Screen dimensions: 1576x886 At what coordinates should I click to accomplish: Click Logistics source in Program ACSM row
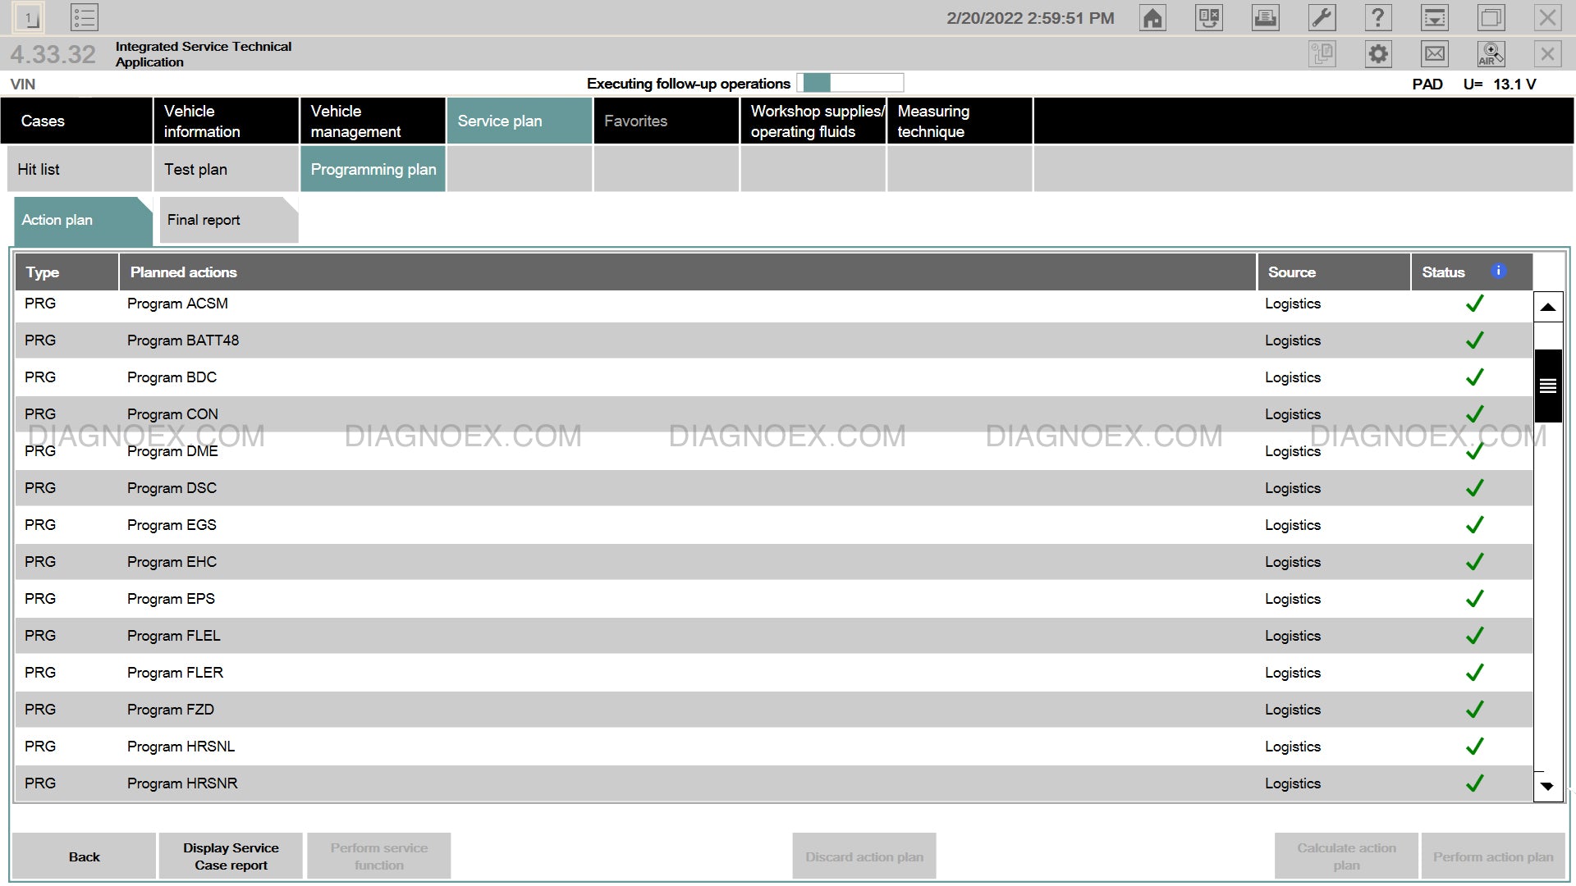pyautogui.click(x=1293, y=304)
